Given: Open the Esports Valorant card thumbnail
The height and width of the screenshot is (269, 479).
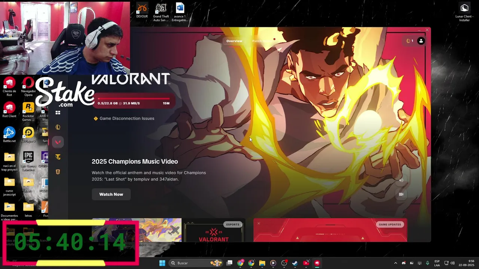Looking at the screenshot, I should click(x=214, y=231).
